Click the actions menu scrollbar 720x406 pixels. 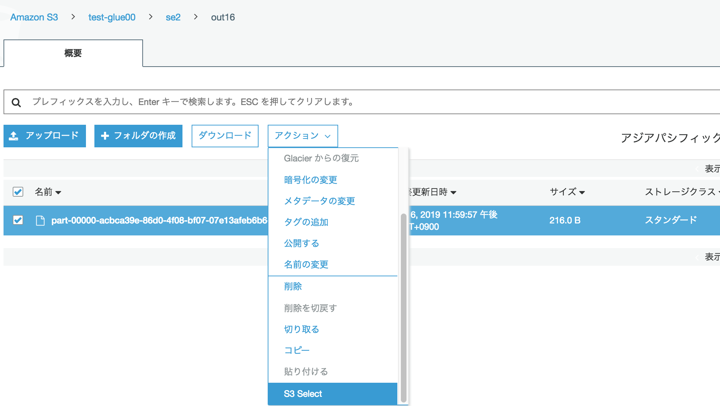(x=404, y=307)
